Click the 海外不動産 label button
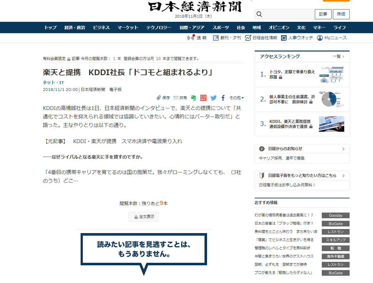This screenshot has height=283, width=373. pos(336,256)
